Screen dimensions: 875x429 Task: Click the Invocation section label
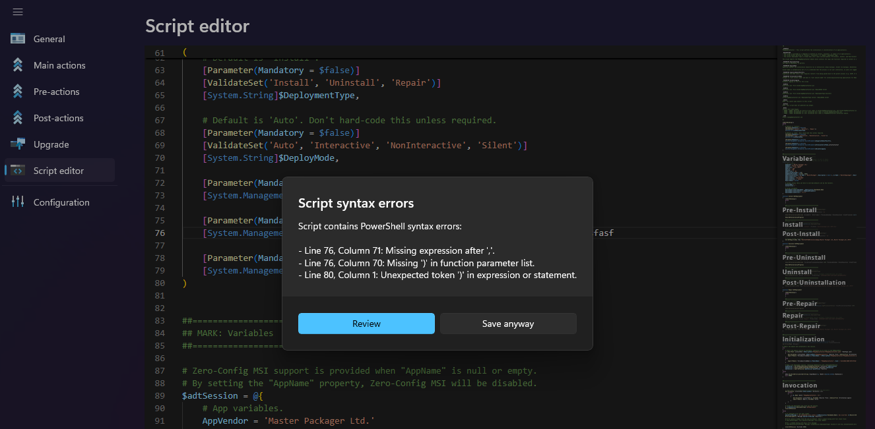[x=799, y=385]
